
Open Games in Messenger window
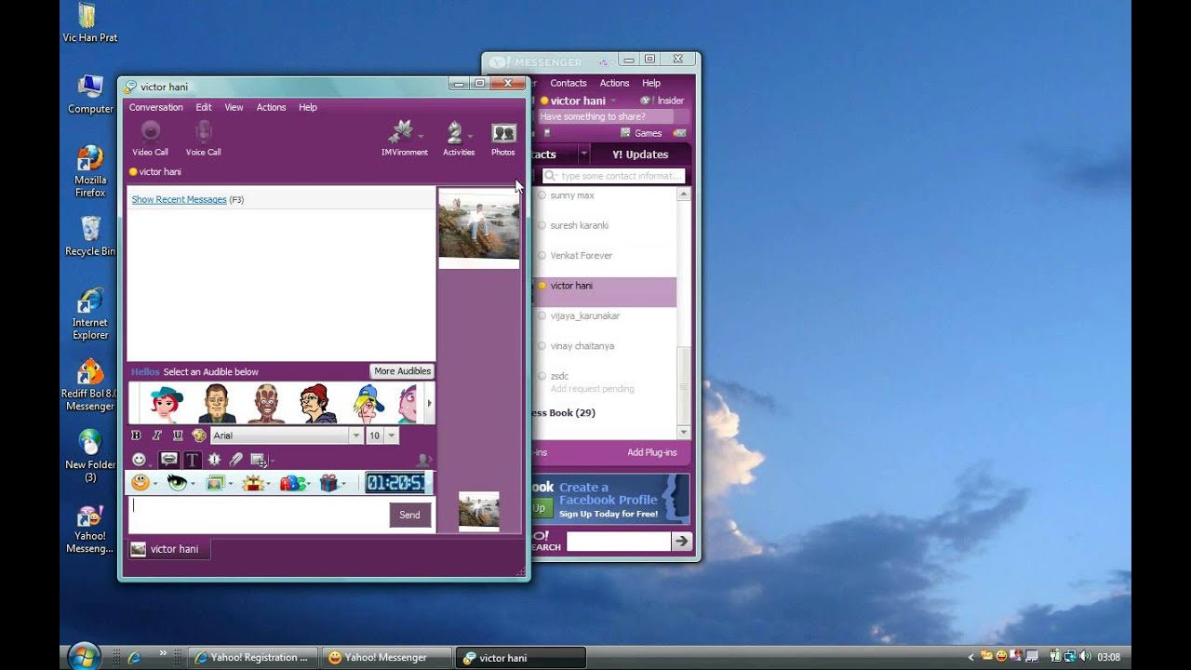(642, 133)
